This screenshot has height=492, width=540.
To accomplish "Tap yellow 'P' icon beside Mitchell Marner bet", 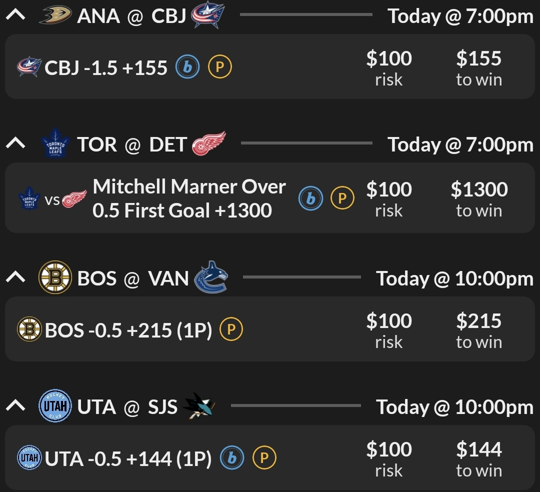I will [x=342, y=198].
